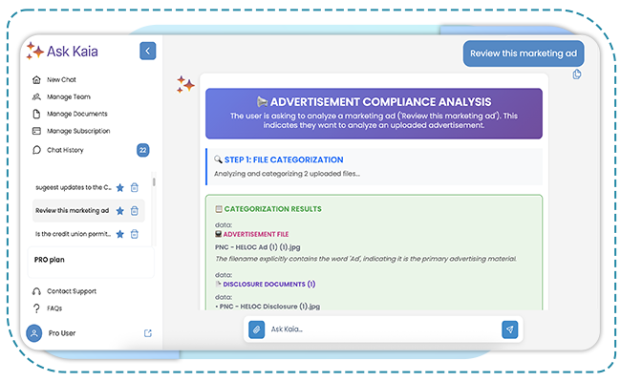Click the card icon beside Manage Subscription
Image resolution: width=621 pixels, height=382 pixels.
point(36,131)
